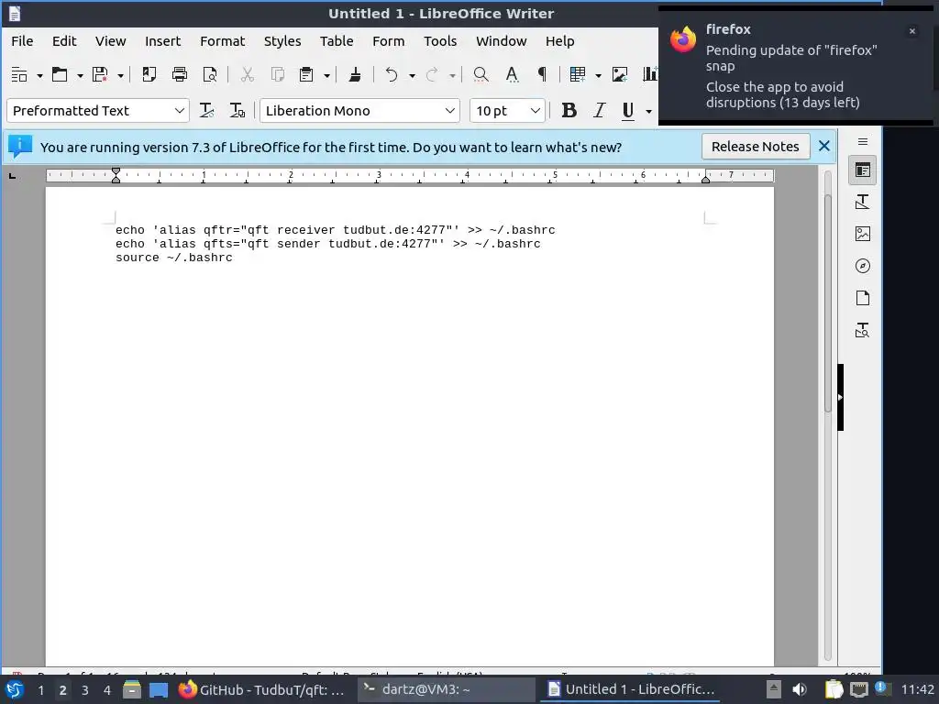Click the Insert Image icon
This screenshot has width=939, height=704.
[x=620, y=75]
